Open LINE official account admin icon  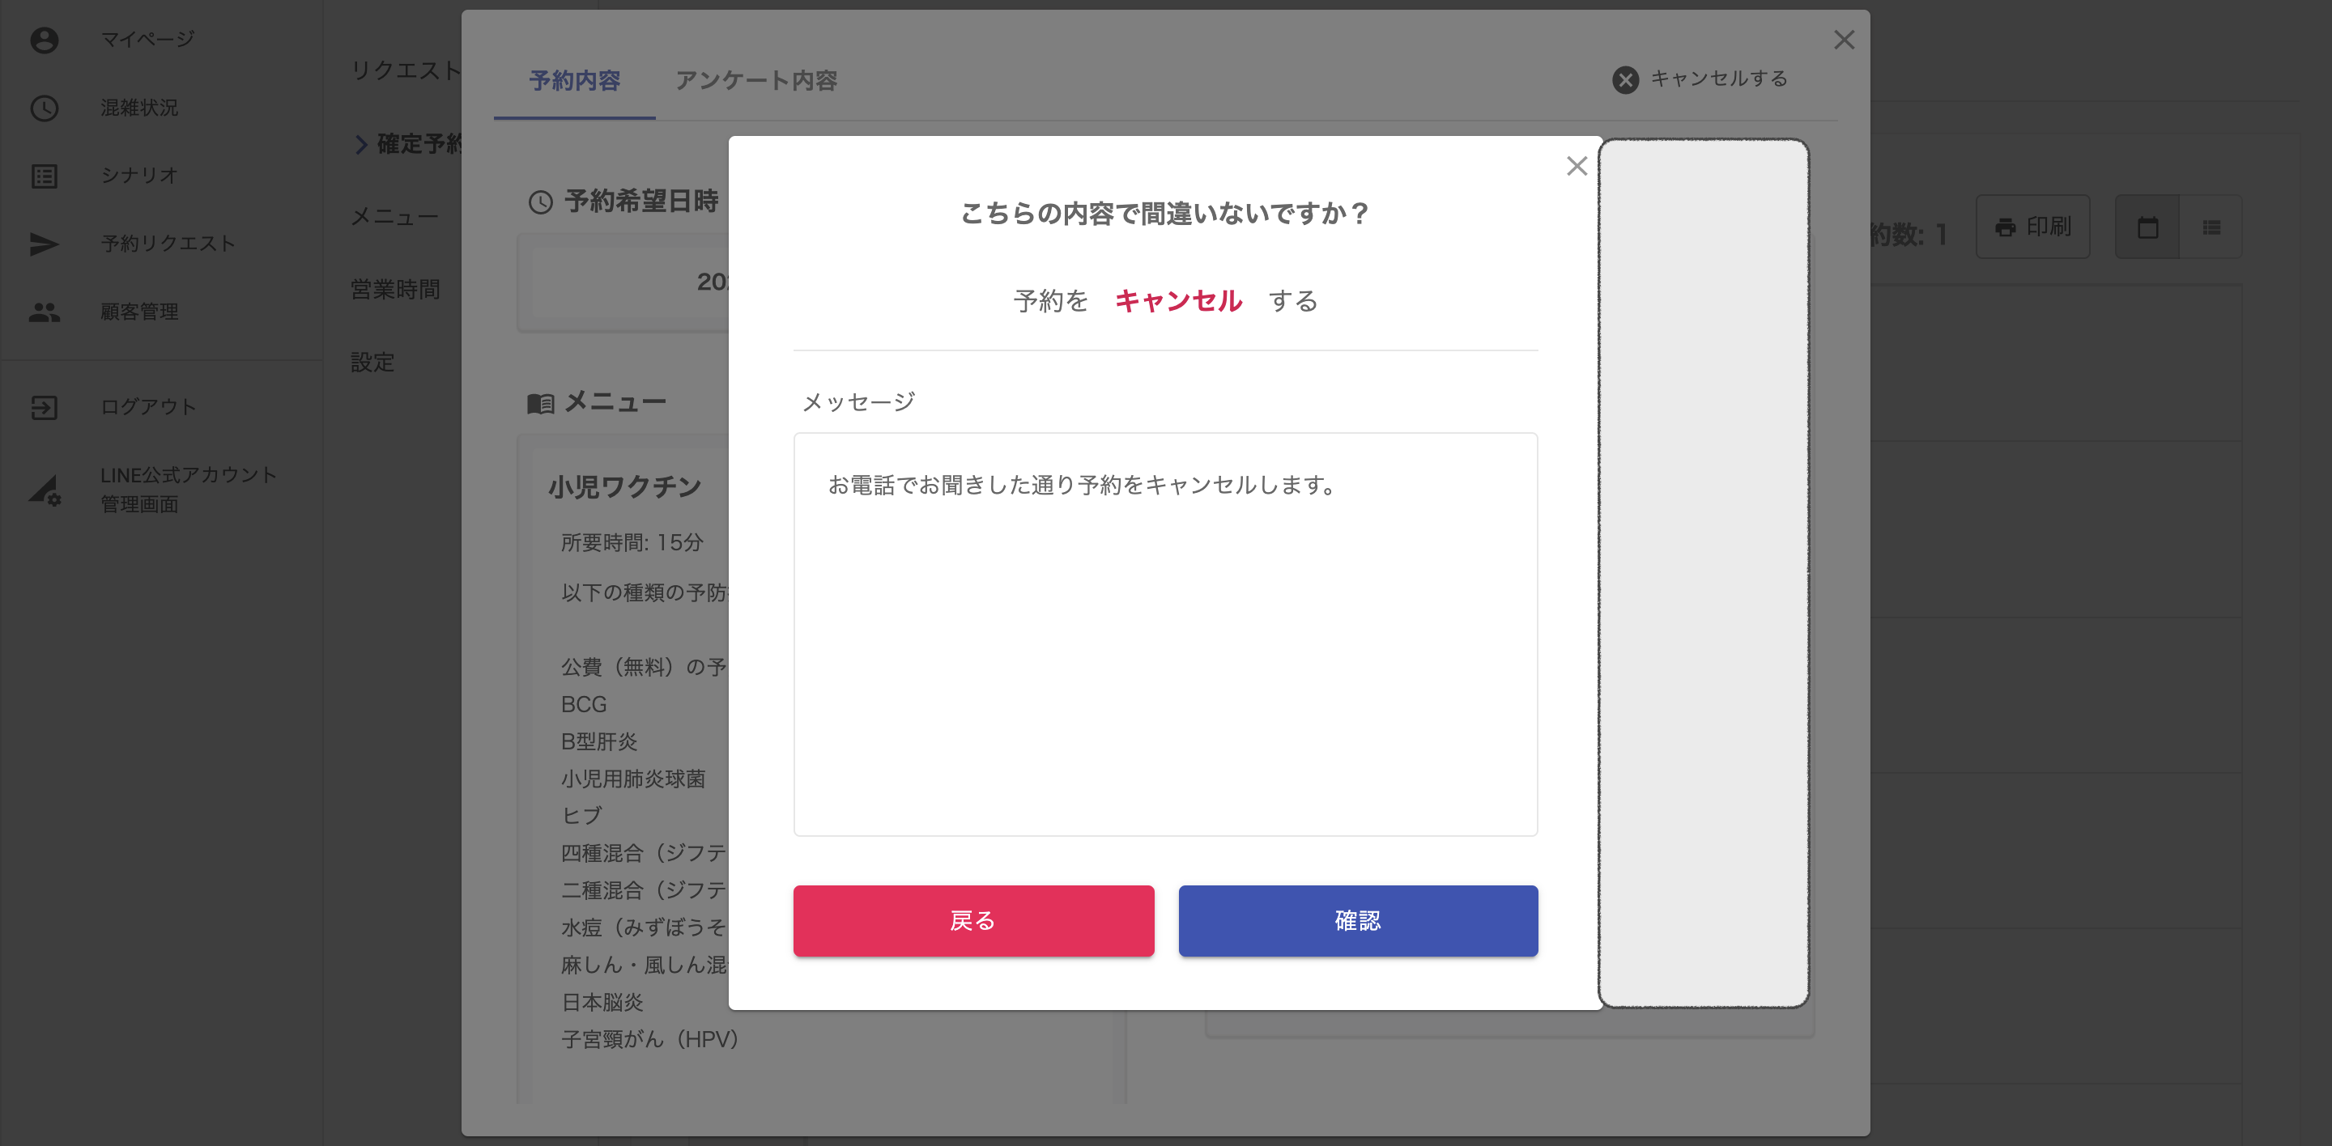pos(44,490)
